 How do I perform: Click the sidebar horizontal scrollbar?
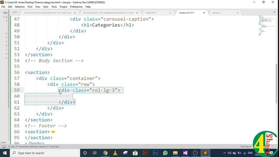point(3,143)
